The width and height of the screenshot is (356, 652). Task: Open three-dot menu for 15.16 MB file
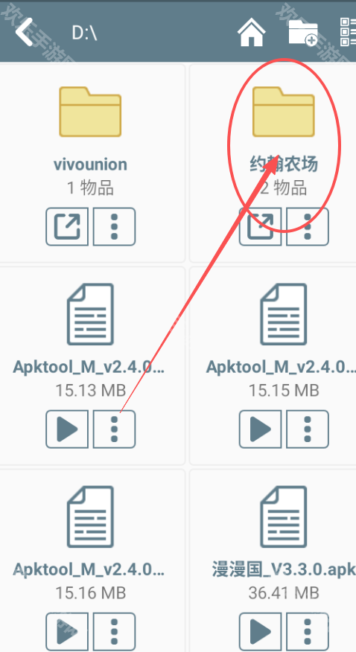[x=115, y=632]
